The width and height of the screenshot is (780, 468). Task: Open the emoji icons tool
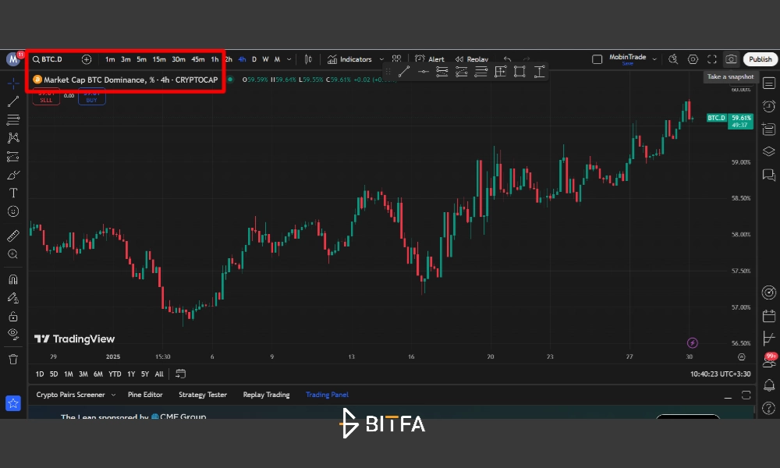(x=13, y=211)
